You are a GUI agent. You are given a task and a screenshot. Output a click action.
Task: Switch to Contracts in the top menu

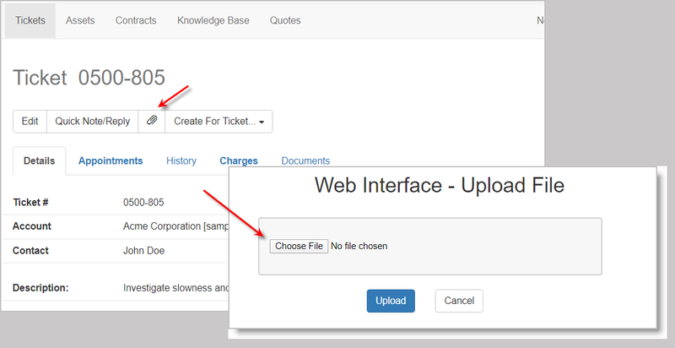point(136,20)
